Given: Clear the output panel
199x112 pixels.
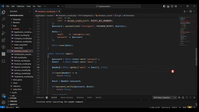Looking at the screenshot, I should [179, 97].
